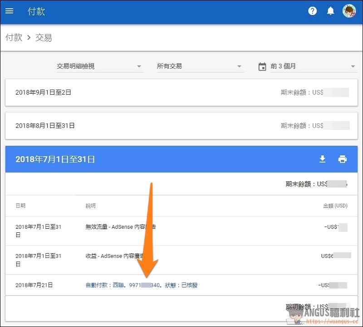
Task: Print the July 2018 statement
Action: click(x=343, y=159)
